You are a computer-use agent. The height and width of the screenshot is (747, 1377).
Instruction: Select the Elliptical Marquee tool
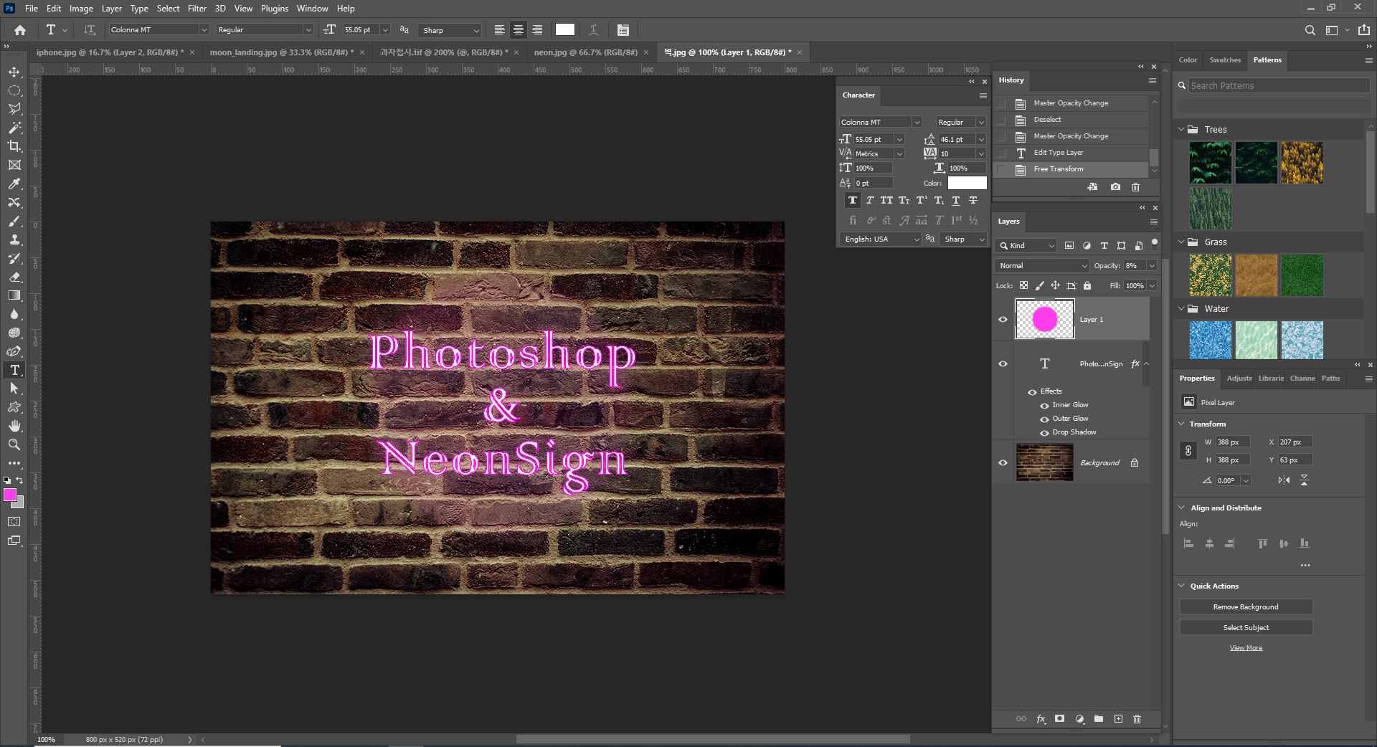(14, 90)
